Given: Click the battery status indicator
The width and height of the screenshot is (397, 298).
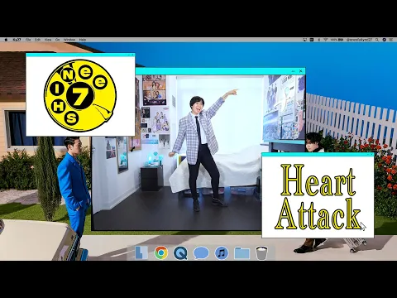Looking at the screenshot, I should pos(337,40).
